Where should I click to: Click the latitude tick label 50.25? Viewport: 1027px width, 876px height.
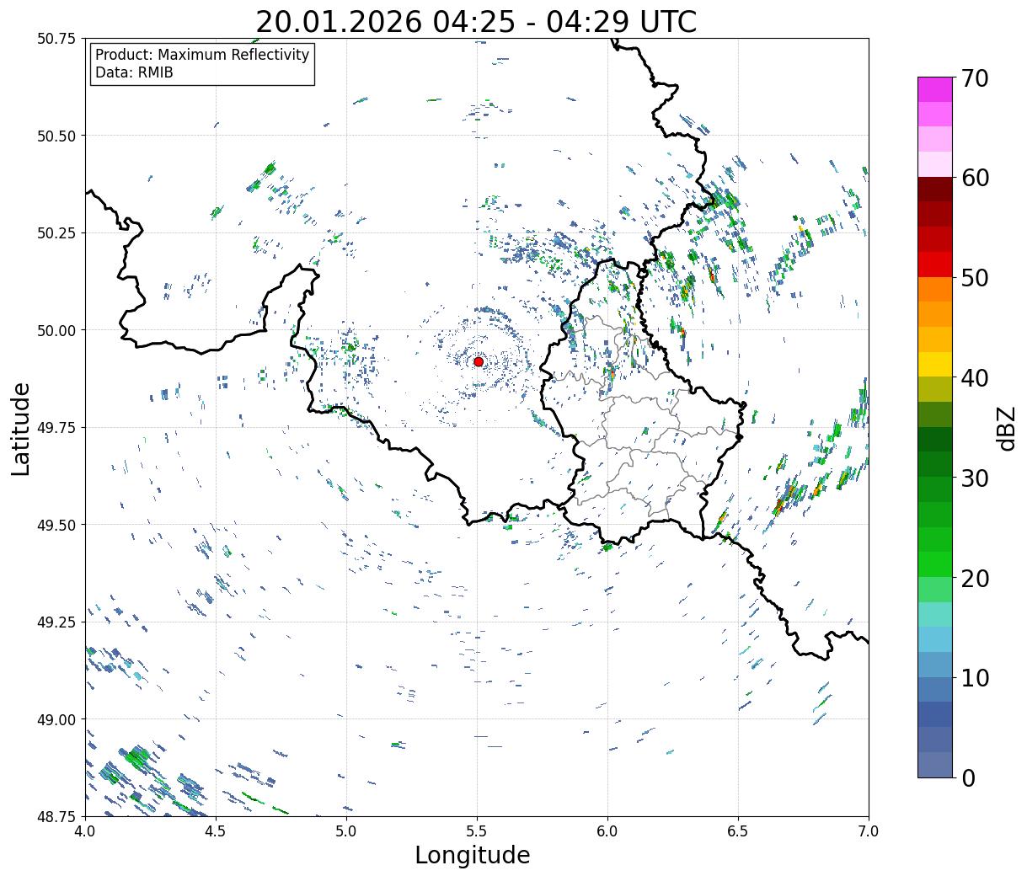coord(56,233)
